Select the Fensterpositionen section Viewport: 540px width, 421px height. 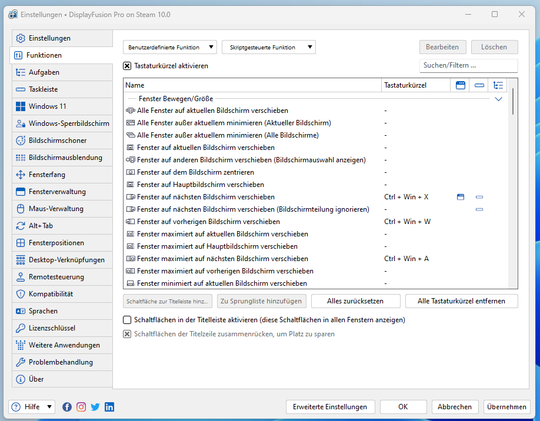coord(62,243)
